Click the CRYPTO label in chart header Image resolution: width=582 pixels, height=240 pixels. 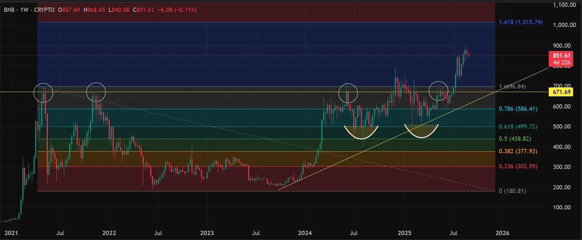tap(44, 10)
